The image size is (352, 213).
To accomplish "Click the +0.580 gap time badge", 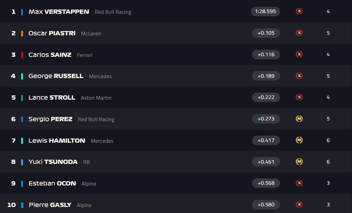I will pos(266,205).
